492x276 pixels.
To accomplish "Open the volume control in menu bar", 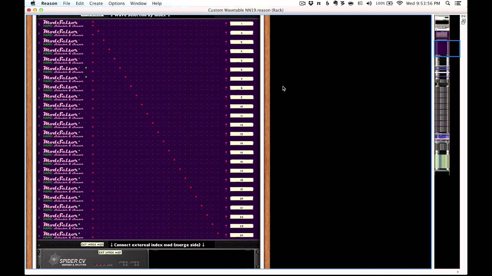I will click(369, 3).
